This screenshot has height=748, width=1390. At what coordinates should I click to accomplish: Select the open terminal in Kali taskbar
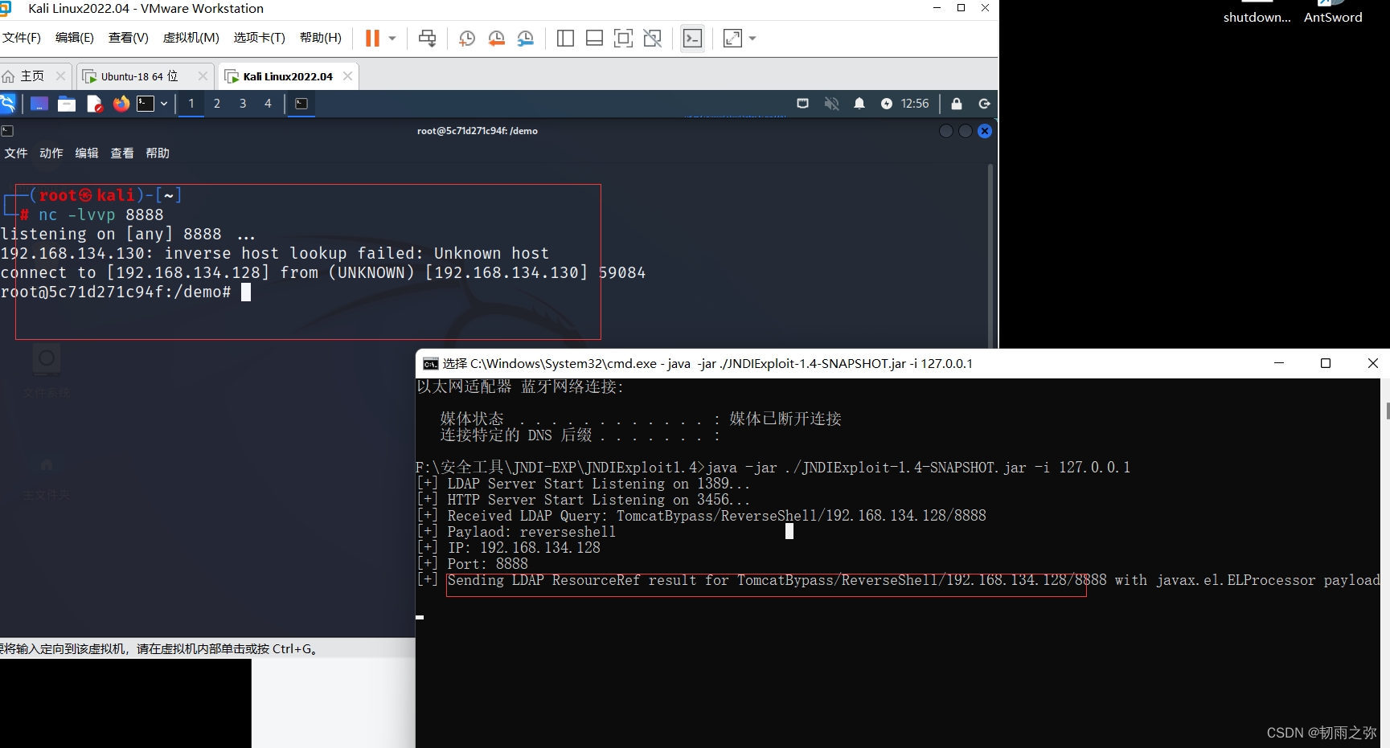pos(301,104)
